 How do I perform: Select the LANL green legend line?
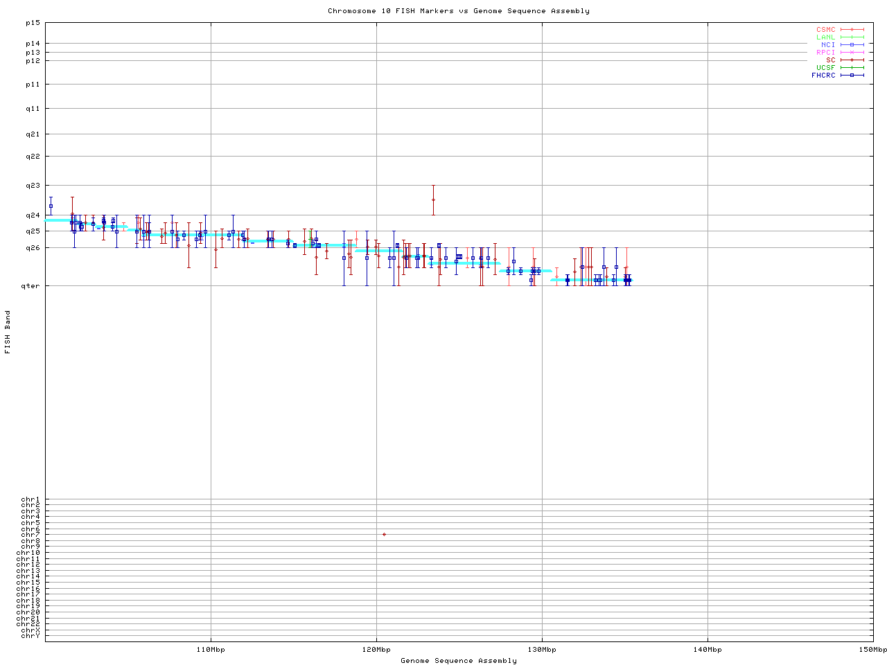point(852,37)
